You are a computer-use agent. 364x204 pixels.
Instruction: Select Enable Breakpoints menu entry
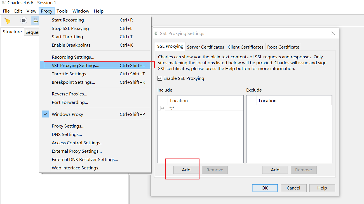click(95, 45)
